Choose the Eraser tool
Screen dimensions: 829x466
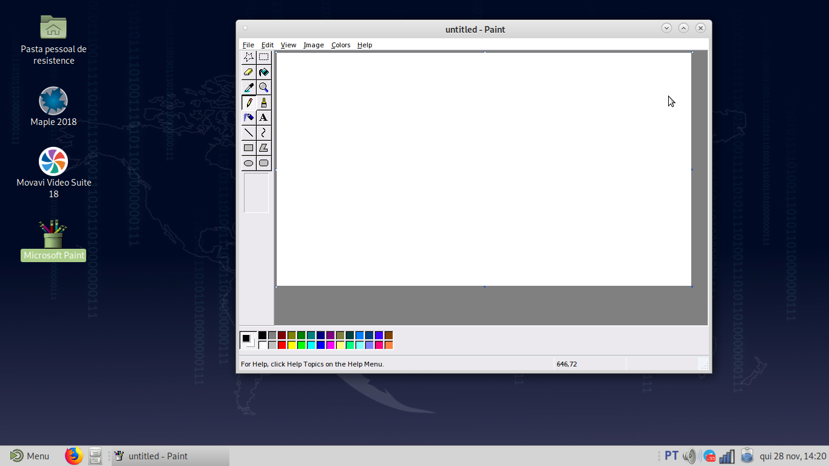click(249, 72)
